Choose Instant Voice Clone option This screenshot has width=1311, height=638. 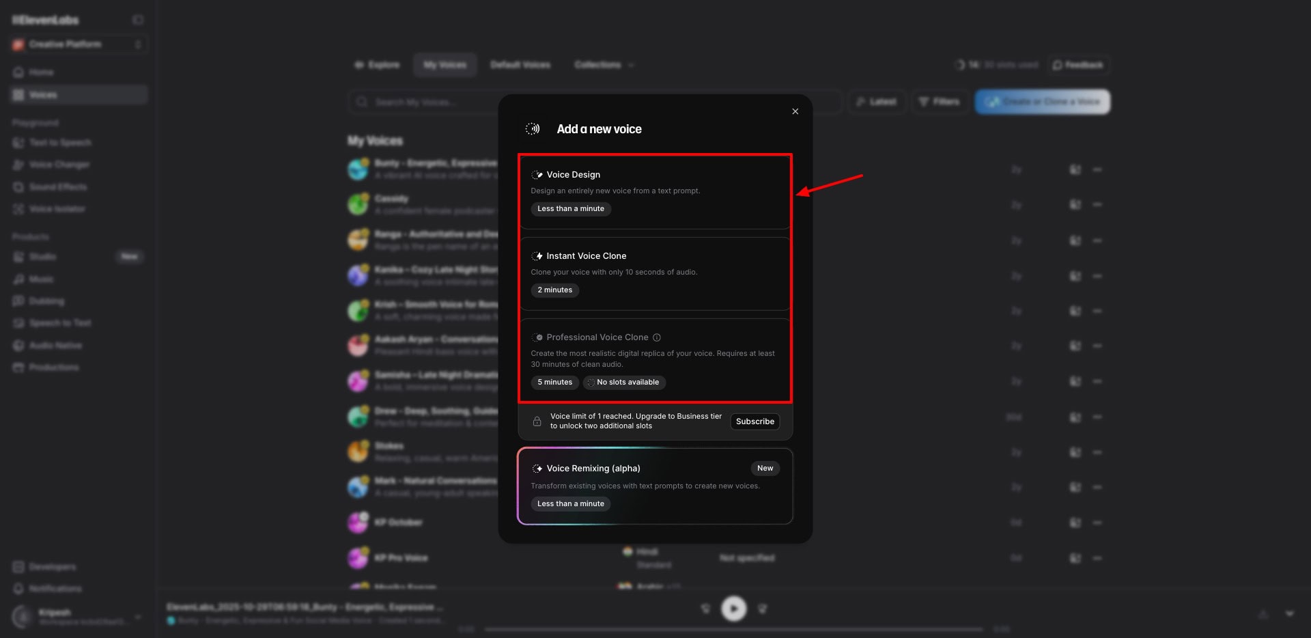(654, 273)
